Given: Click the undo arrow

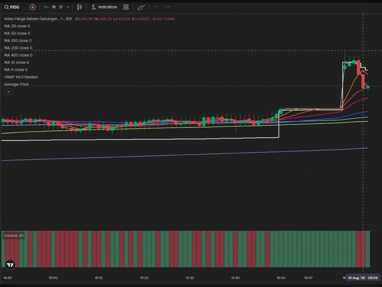Looking at the screenshot, I should click(156, 7).
